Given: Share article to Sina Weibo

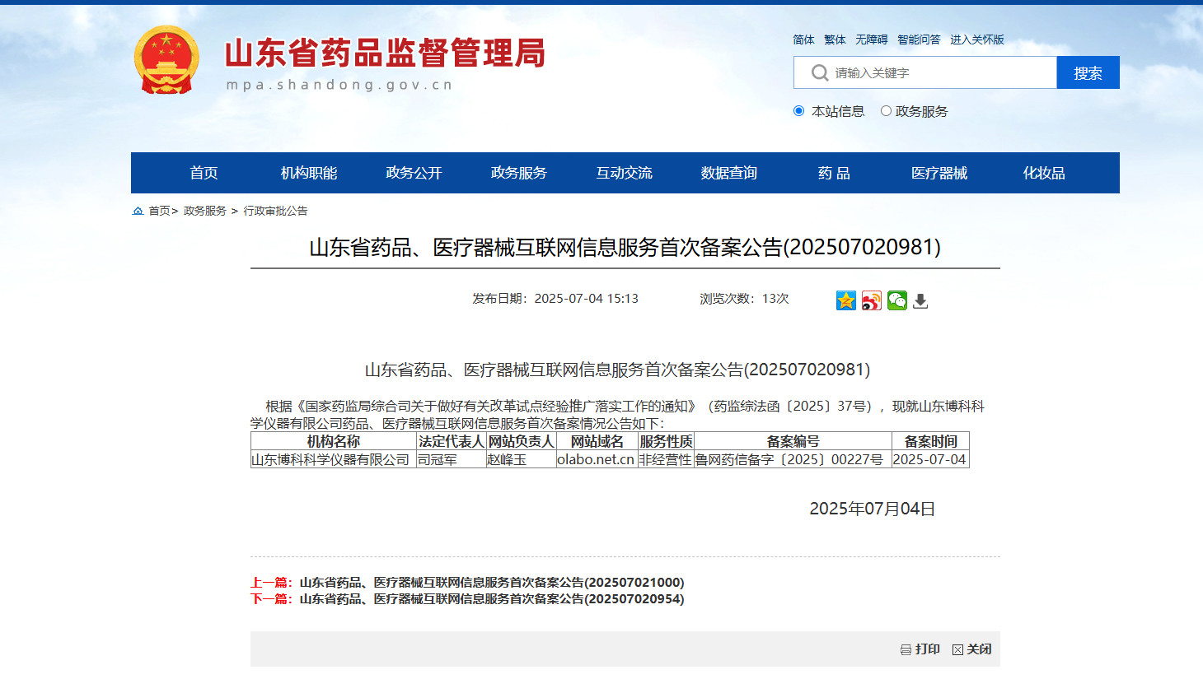Looking at the screenshot, I should coord(872,300).
